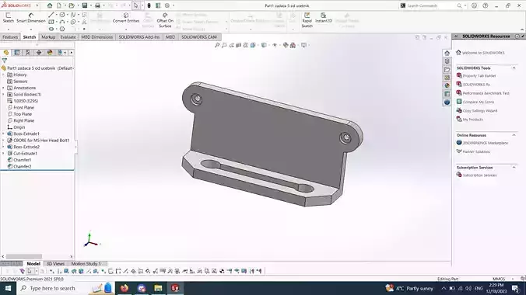Viewport: 526px width, 295px height.
Task: Switch to the 3D Views bottom tab
Action: pos(55,264)
